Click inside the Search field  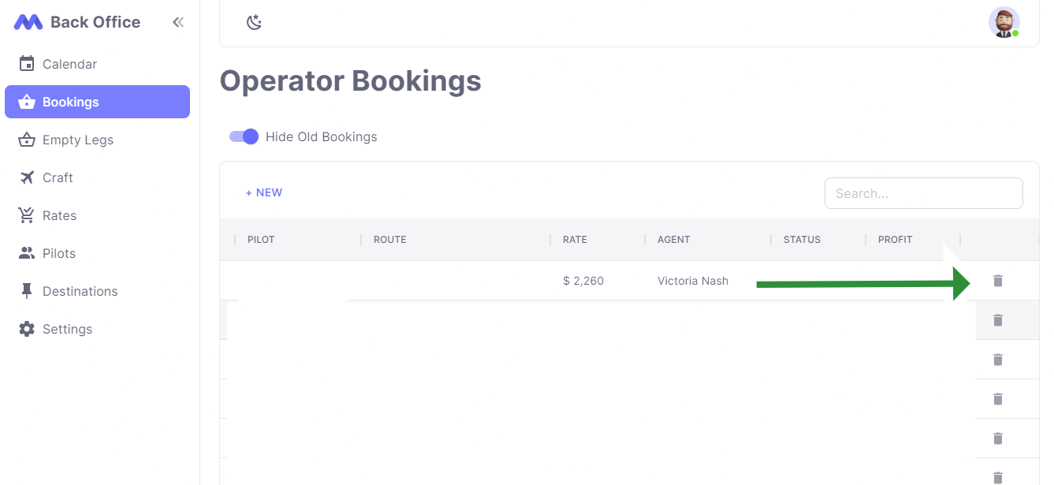click(x=923, y=192)
